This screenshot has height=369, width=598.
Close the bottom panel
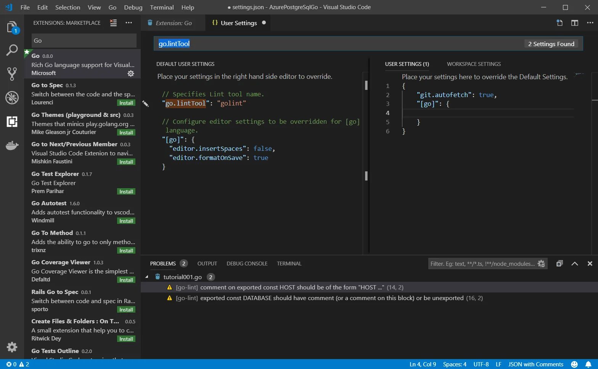pos(590,264)
